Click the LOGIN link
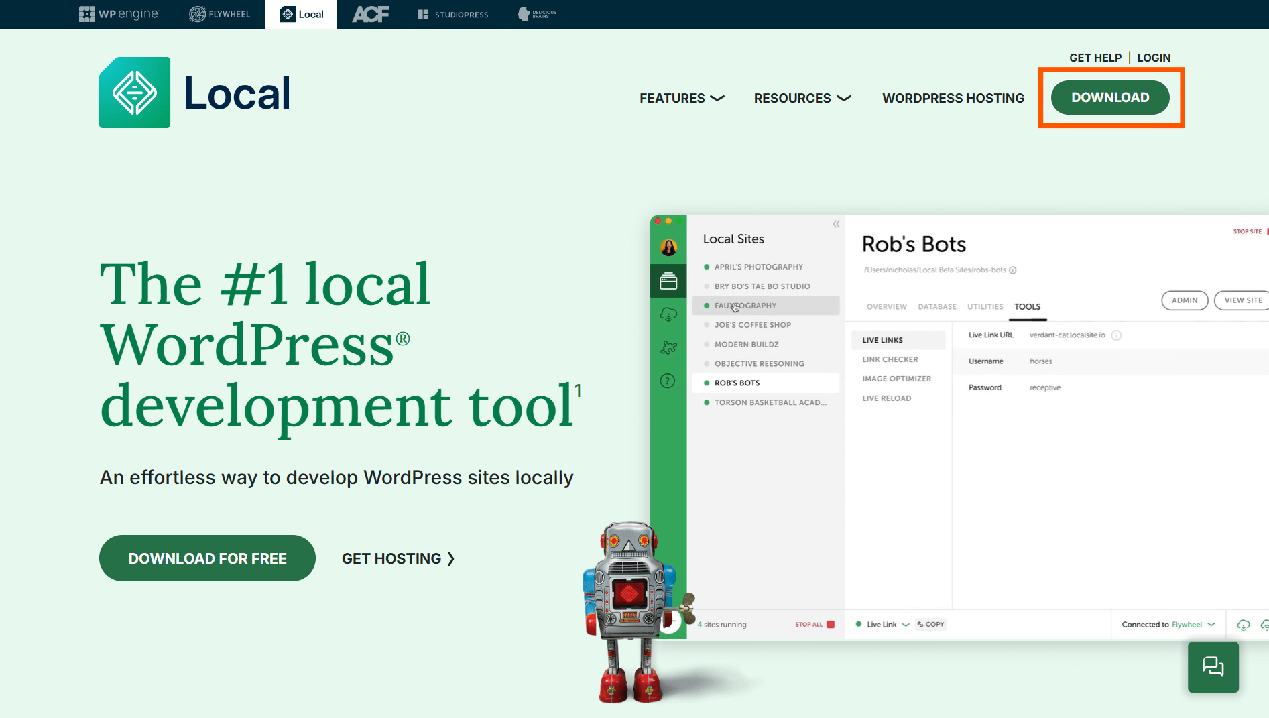This screenshot has width=1269, height=718. tap(1154, 58)
